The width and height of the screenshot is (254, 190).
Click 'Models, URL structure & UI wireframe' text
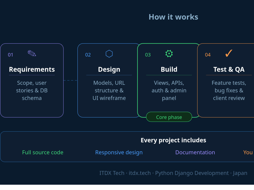tap(109, 90)
